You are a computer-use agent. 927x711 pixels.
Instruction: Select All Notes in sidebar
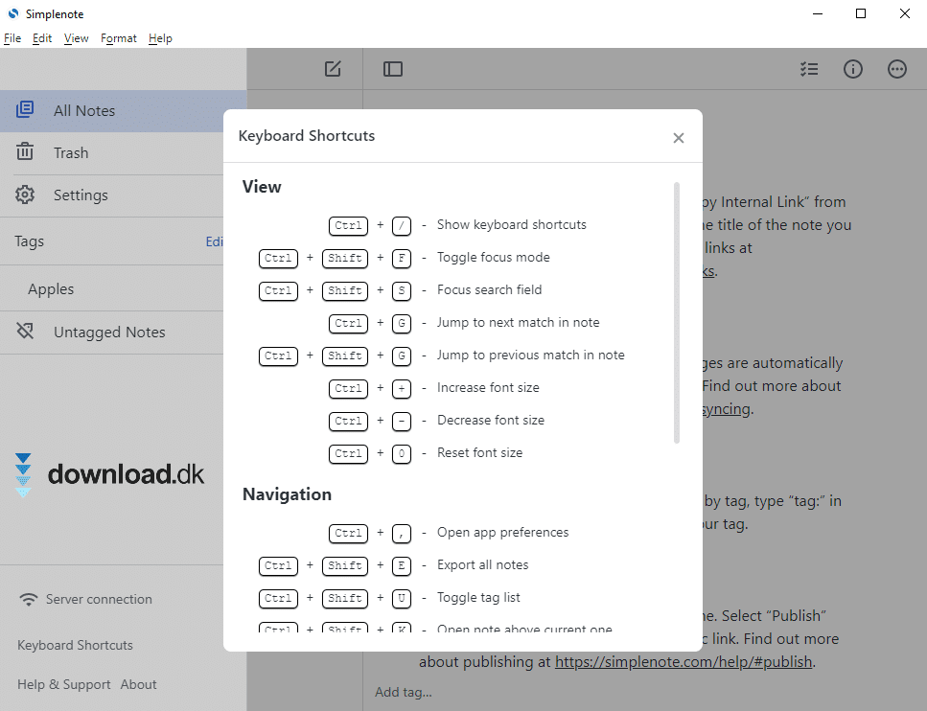[84, 110]
